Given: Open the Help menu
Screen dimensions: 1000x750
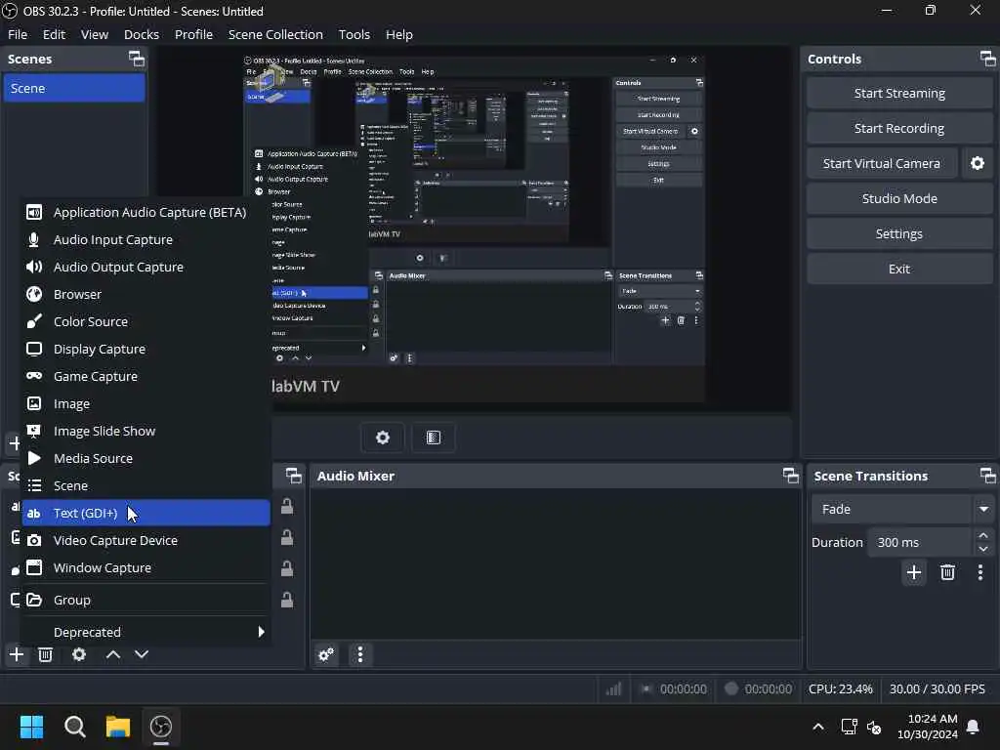Looking at the screenshot, I should pos(399,34).
